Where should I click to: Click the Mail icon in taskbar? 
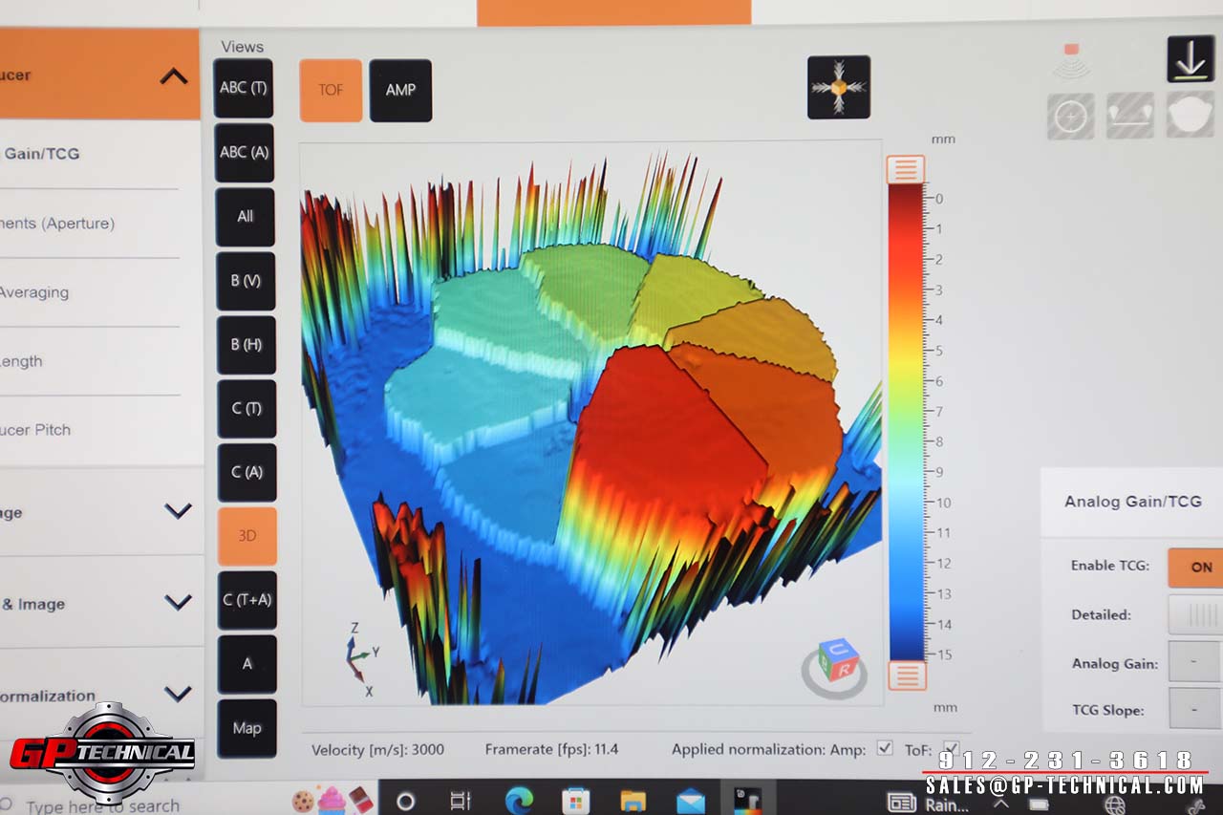pos(690,800)
